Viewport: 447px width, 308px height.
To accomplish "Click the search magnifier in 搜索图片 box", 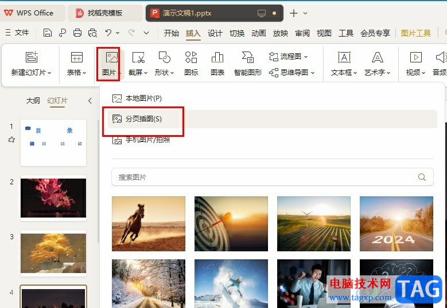I will 422,177.
